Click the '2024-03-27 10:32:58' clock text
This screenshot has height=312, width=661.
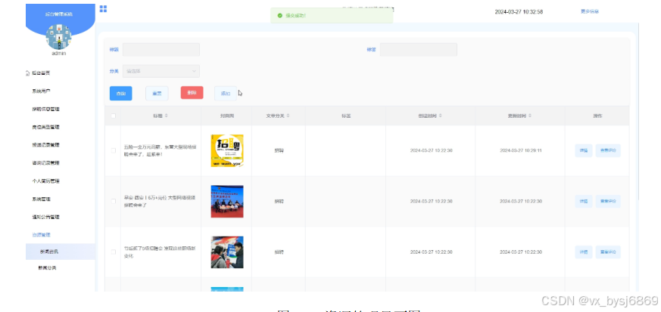(x=519, y=12)
